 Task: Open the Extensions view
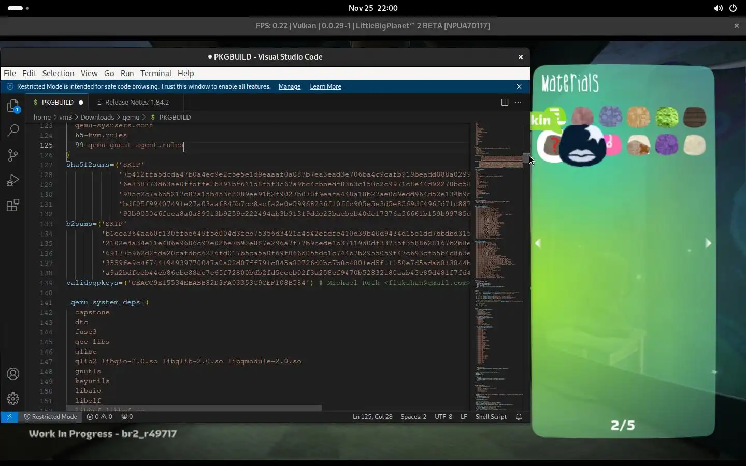13,205
